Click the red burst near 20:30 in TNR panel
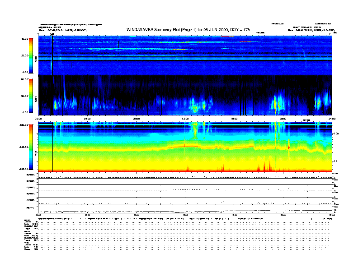The height and width of the screenshot is (276, 358). (x=289, y=147)
